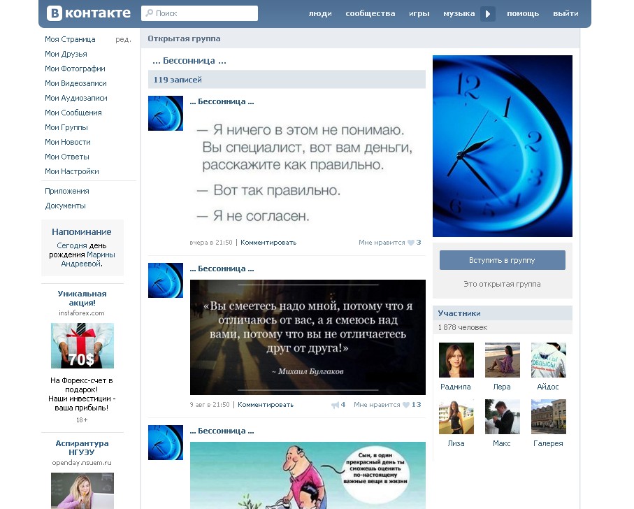This screenshot has width=634, height=509.
Task: Open Документы in the sidebar
Action: pyautogui.click(x=65, y=206)
